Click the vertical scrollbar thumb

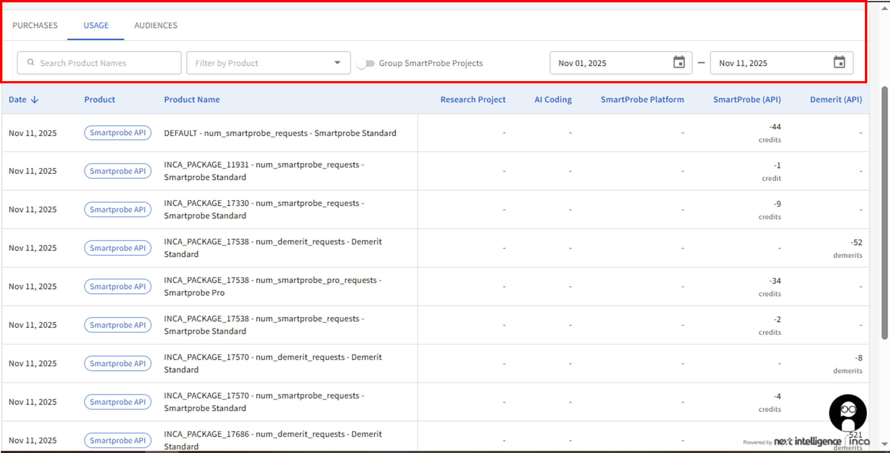click(885, 213)
